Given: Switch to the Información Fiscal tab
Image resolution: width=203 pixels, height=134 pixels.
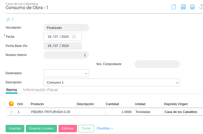Looking at the screenshot, I should pos(40,90).
